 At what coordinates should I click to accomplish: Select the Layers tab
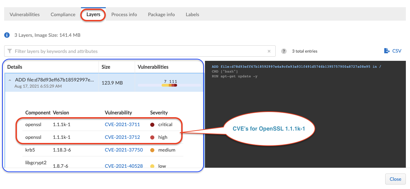click(93, 14)
